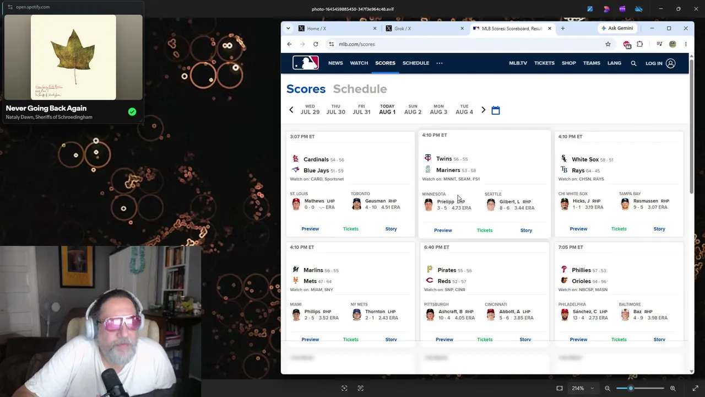705x397 pixels.
Task: Click the Clipchamp icon in Photos title bar
Action: click(622, 9)
